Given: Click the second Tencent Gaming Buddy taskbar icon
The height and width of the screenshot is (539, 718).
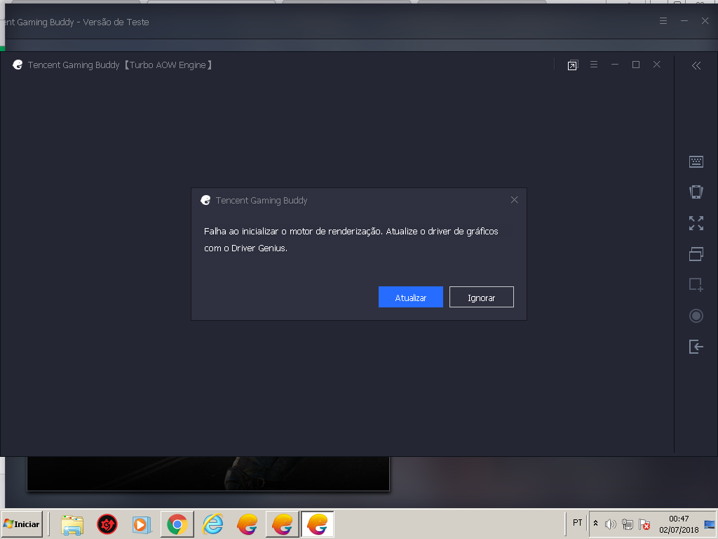Looking at the screenshot, I should 282,524.
